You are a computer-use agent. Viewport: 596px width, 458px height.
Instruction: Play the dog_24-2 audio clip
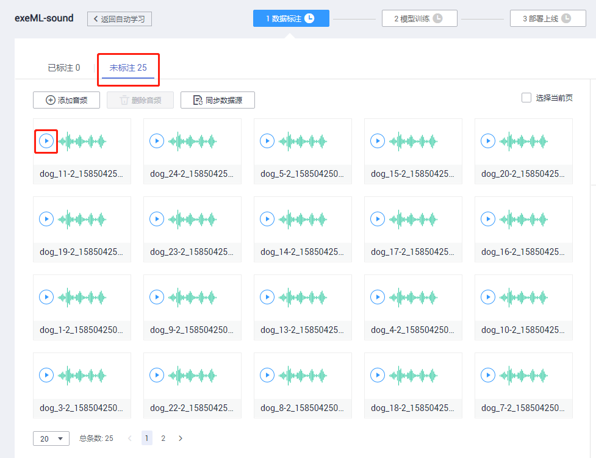click(157, 141)
